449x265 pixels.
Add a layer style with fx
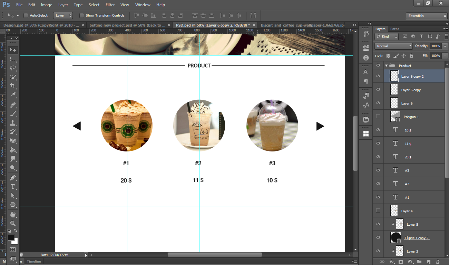coord(391,262)
